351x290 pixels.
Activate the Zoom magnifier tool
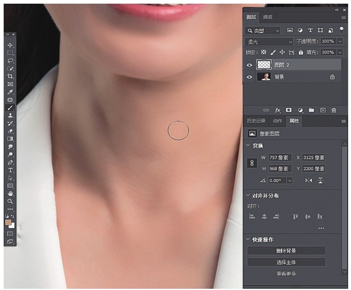pos(10,201)
